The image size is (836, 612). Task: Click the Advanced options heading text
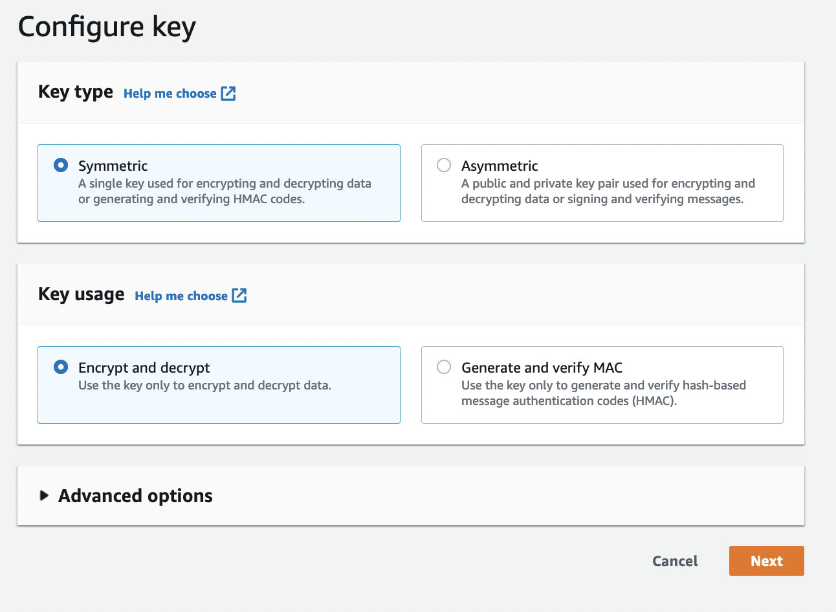click(135, 496)
